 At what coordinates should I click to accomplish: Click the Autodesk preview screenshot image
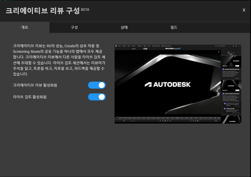coord(178,84)
